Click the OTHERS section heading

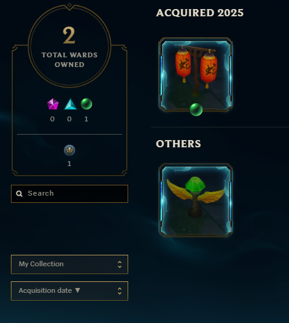click(x=178, y=144)
